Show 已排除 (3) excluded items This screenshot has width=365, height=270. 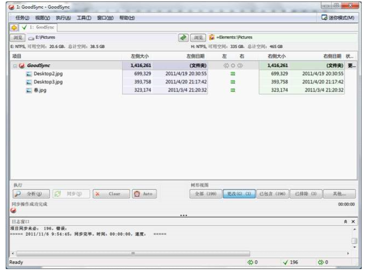[x=306, y=194]
